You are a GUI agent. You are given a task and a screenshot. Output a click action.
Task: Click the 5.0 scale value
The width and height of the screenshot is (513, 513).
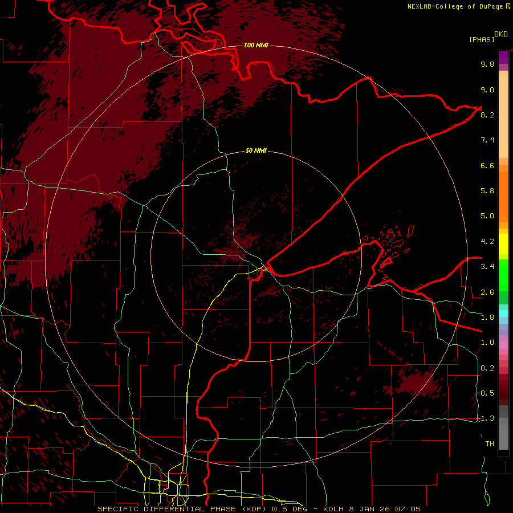coord(487,216)
